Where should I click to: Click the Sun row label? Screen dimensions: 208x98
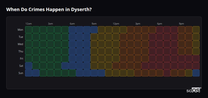point(21,73)
